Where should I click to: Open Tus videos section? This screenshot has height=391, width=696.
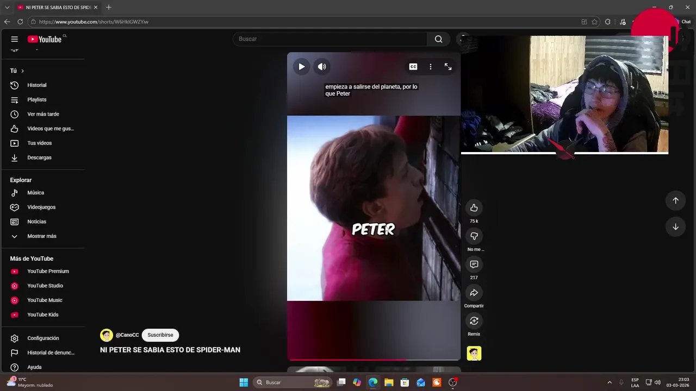43,143
